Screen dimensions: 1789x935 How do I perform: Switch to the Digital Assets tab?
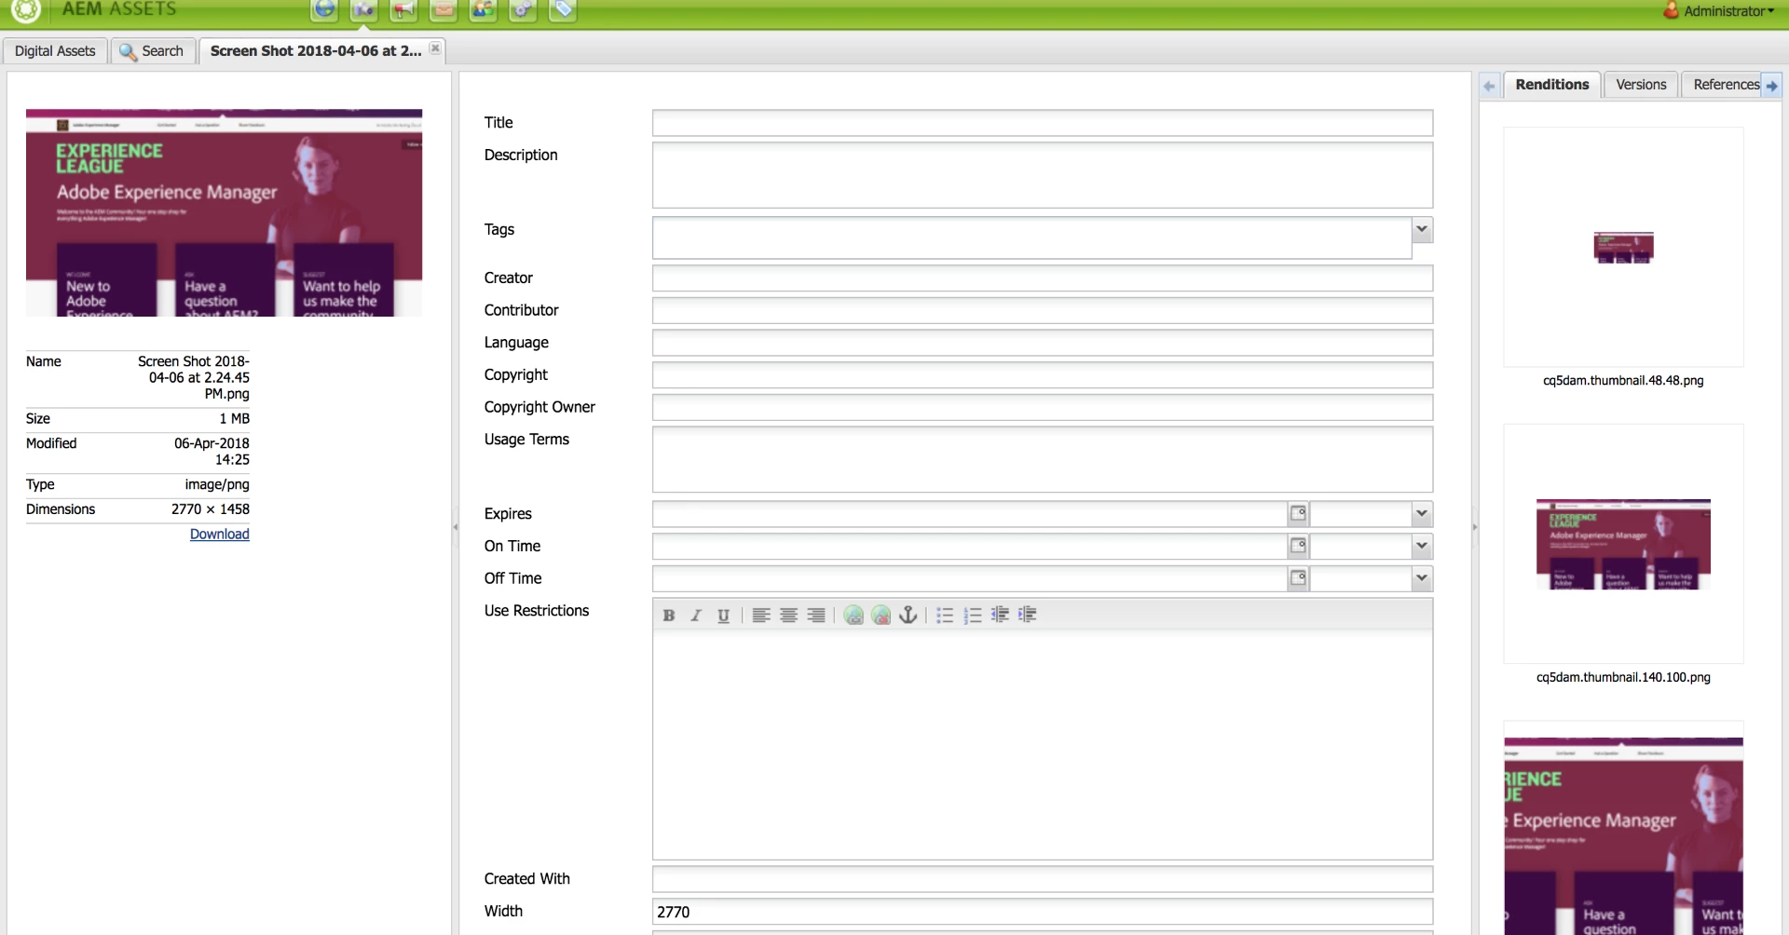pyautogui.click(x=55, y=51)
